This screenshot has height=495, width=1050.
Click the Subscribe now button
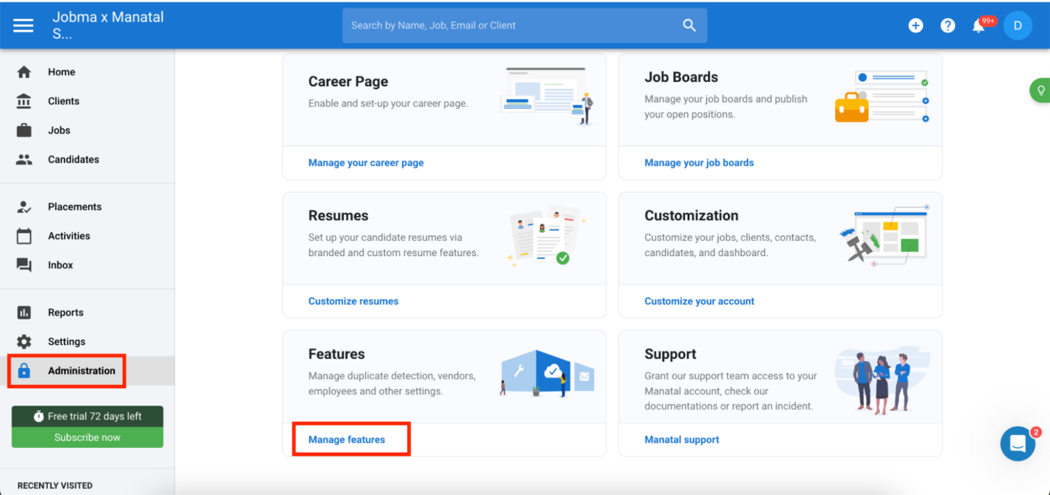click(87, 438)
